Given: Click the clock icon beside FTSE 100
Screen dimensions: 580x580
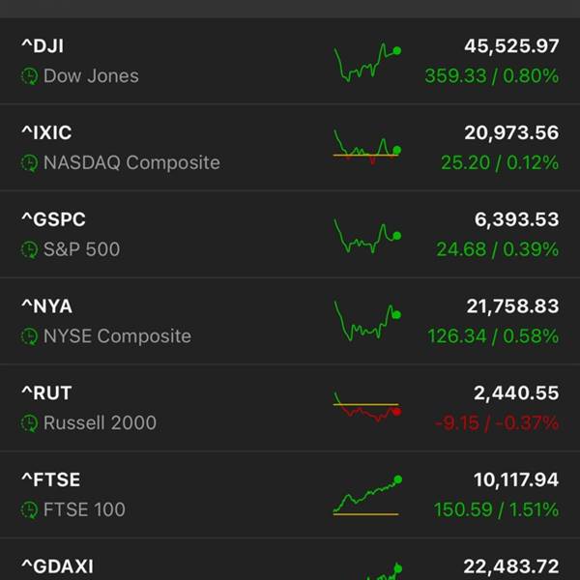Looking at the screenshot, I should click(x=30, y=509).
